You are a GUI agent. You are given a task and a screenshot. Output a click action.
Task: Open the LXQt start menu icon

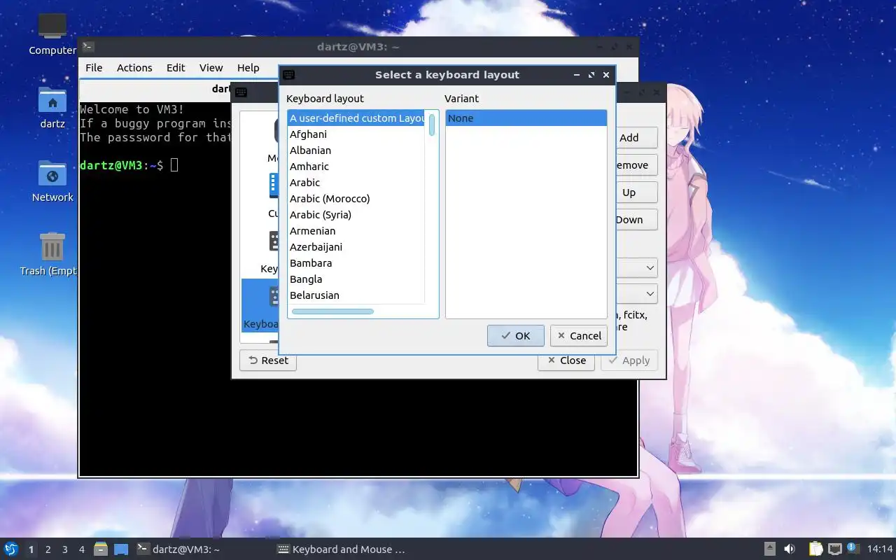[11, 549]
